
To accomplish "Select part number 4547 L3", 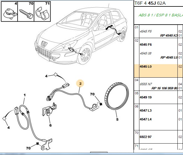I will [x=146, y=110].
